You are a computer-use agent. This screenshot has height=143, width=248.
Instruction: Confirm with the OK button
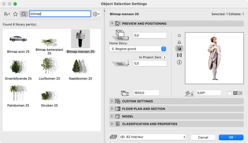(231, 137)
